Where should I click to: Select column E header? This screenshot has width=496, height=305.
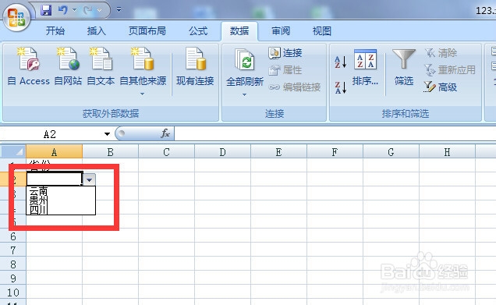pos(278,152)
